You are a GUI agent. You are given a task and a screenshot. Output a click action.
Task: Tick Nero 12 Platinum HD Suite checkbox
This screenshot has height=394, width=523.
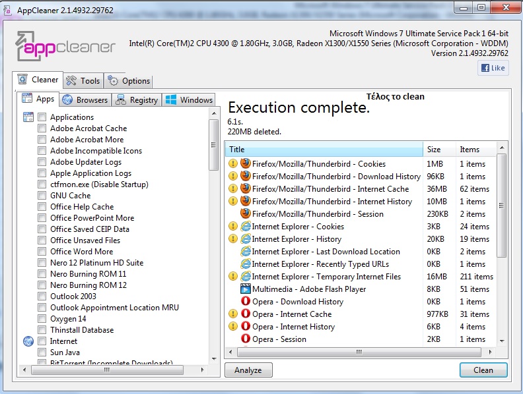click(x=42, y=262)
